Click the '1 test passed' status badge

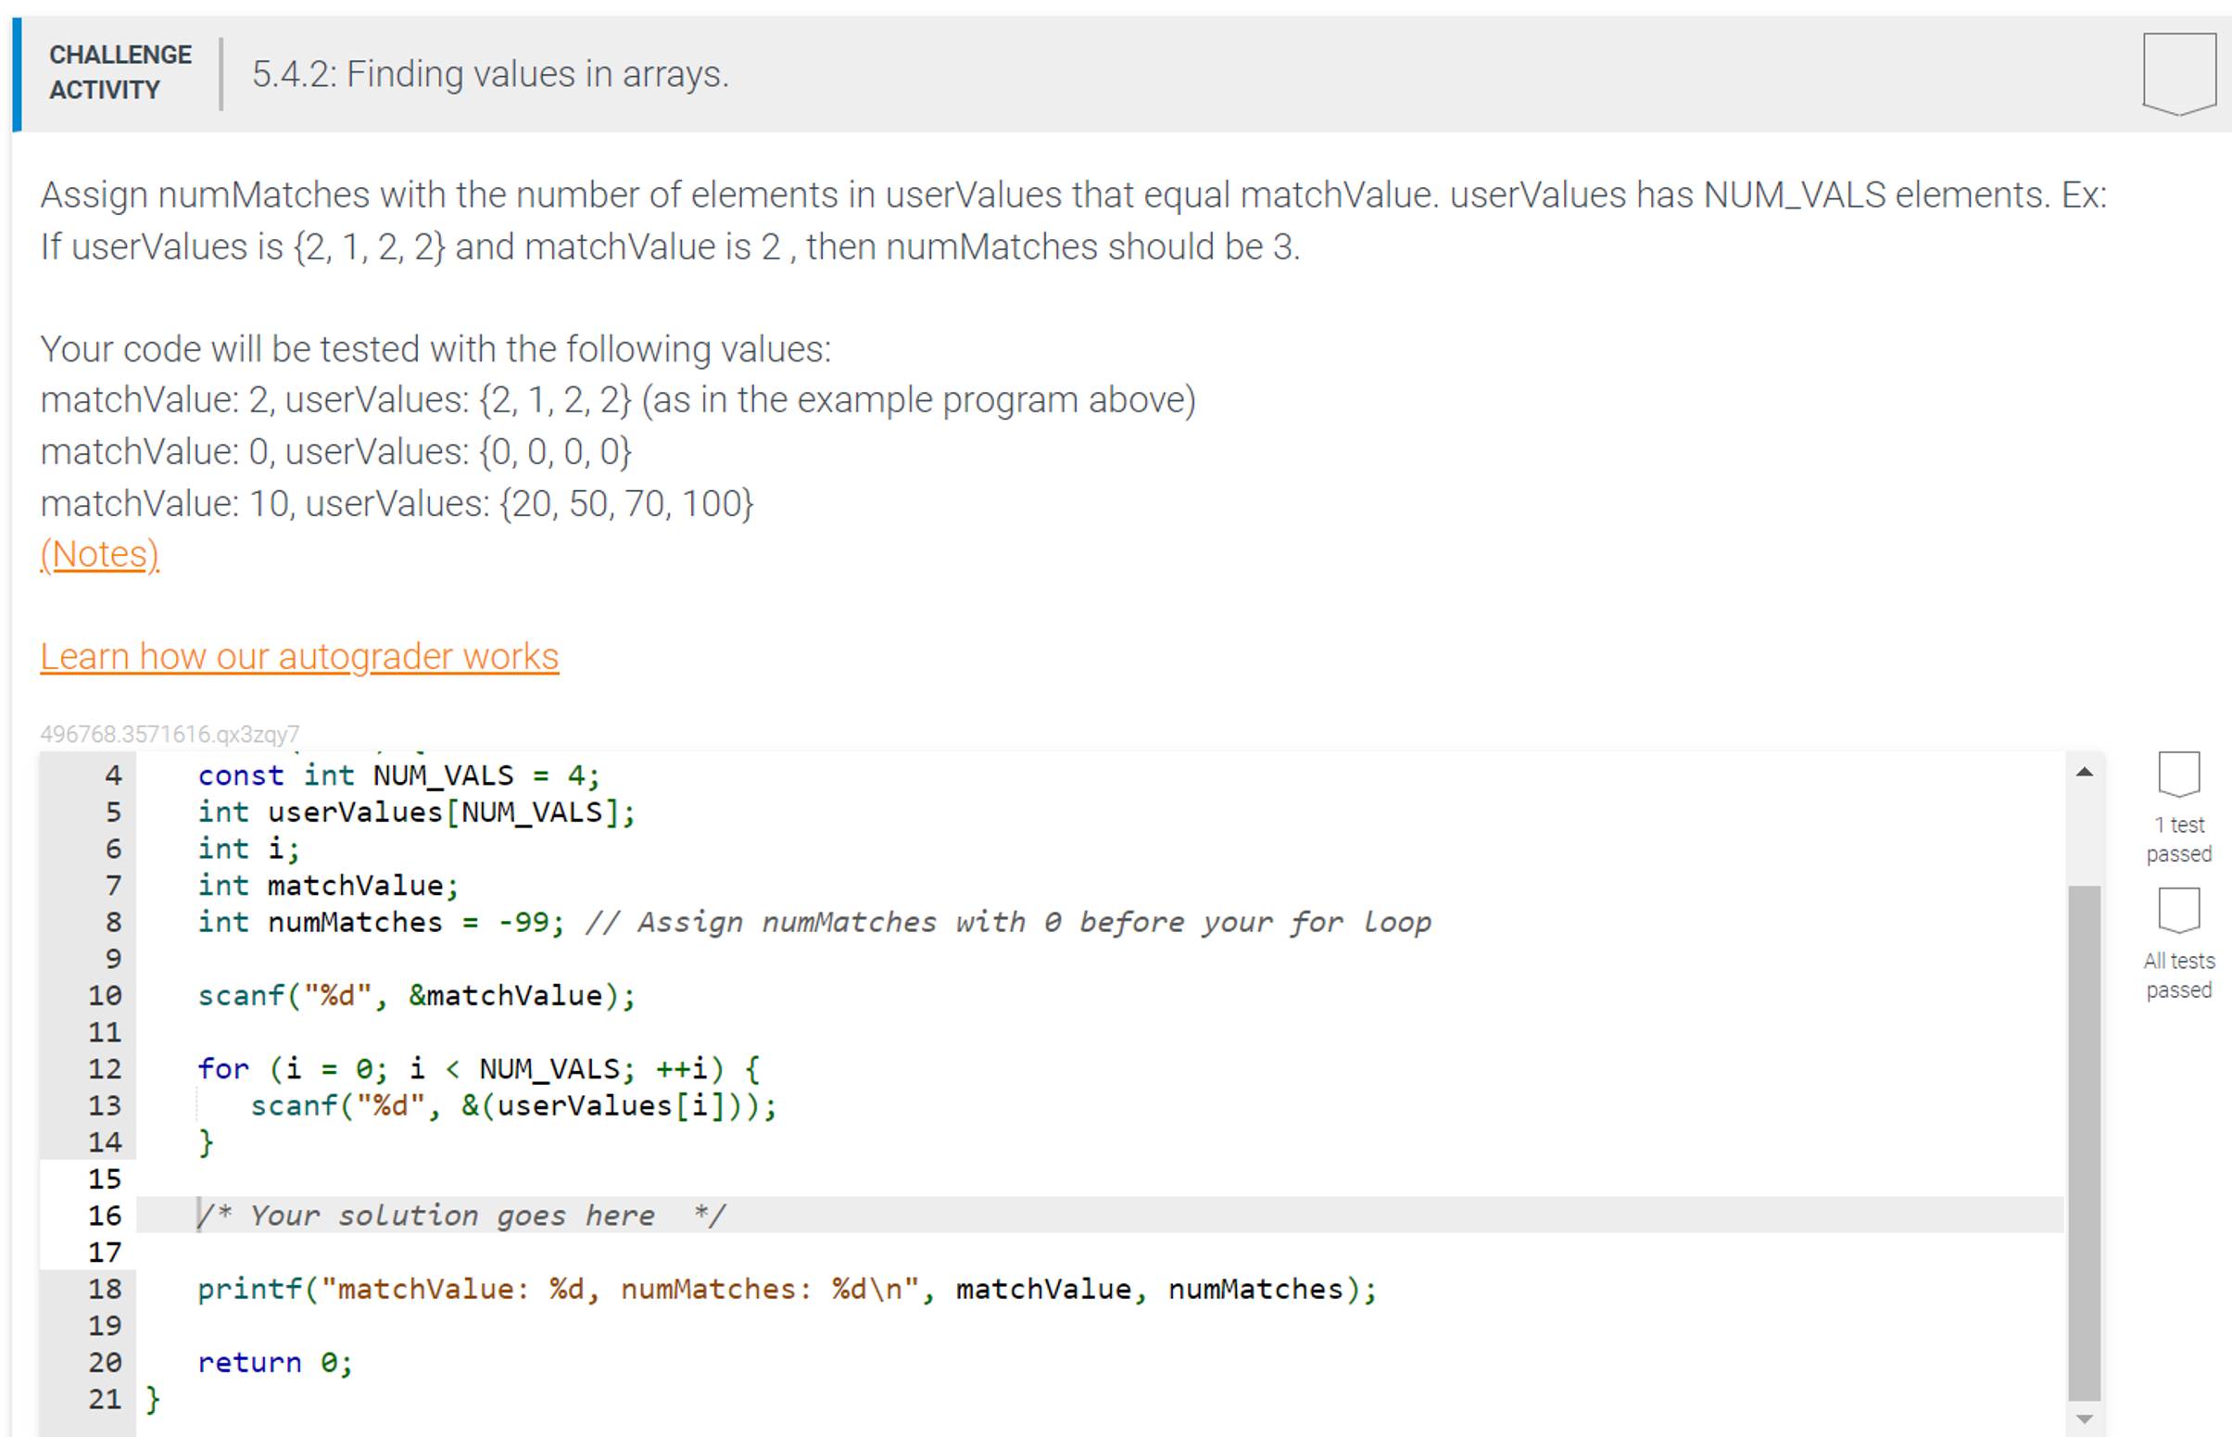pyautogui.click(x=2178, y=775)
